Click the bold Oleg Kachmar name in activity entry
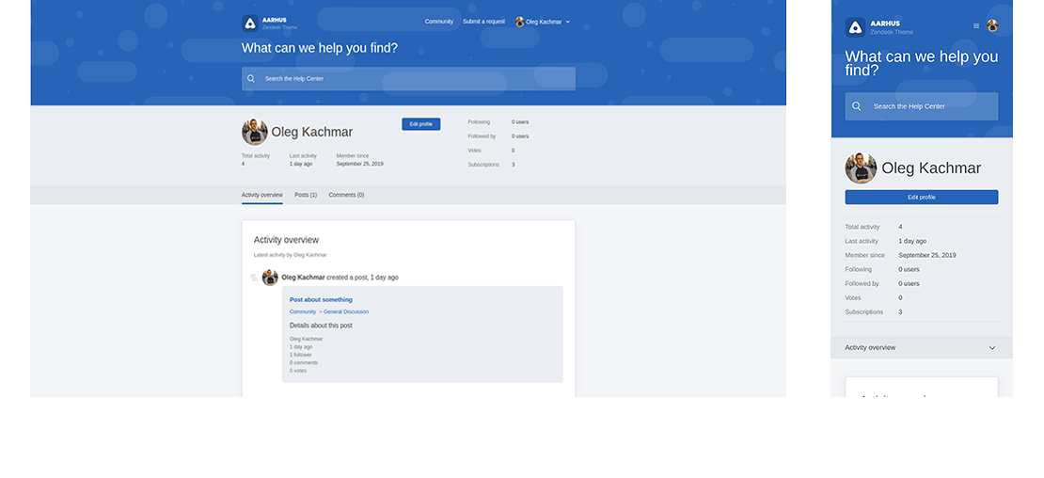Image resolution: width=1044 pixels, height=478 pixels. click(x=303, y=278)
